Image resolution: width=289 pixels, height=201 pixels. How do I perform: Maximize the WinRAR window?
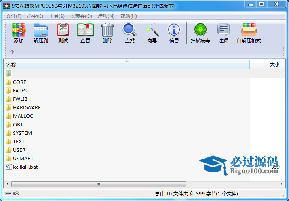tap(262, 4)
